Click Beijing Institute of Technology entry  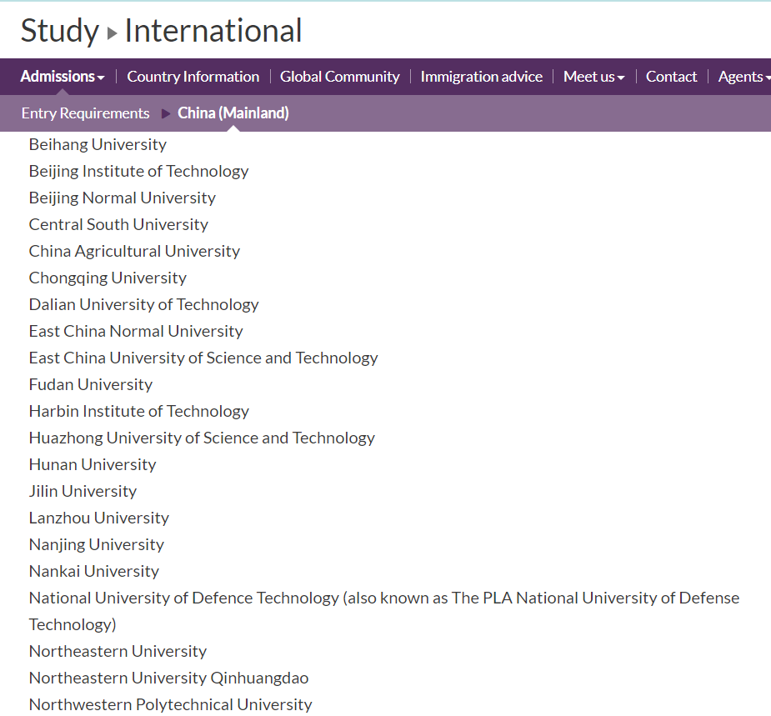(138, 171)
